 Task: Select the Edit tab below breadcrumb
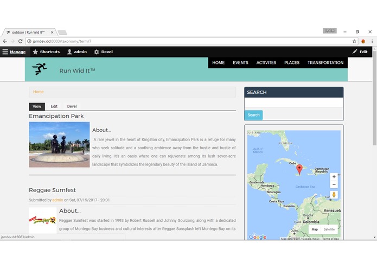pos(54,106)
